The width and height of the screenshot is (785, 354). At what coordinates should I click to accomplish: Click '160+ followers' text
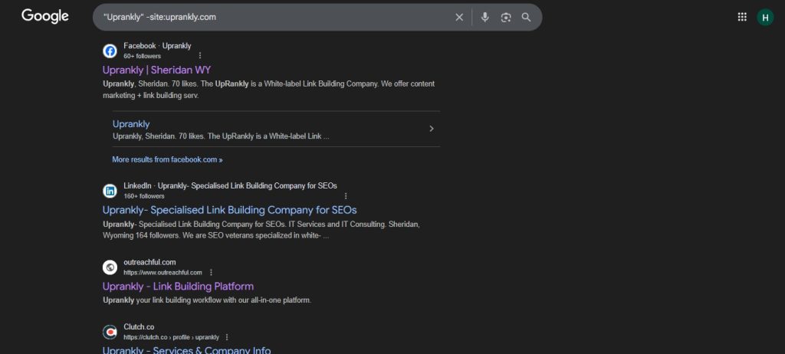tap(143, 196)
